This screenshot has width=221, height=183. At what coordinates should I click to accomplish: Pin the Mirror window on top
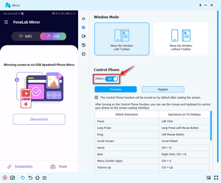click(x=200, y=5)
